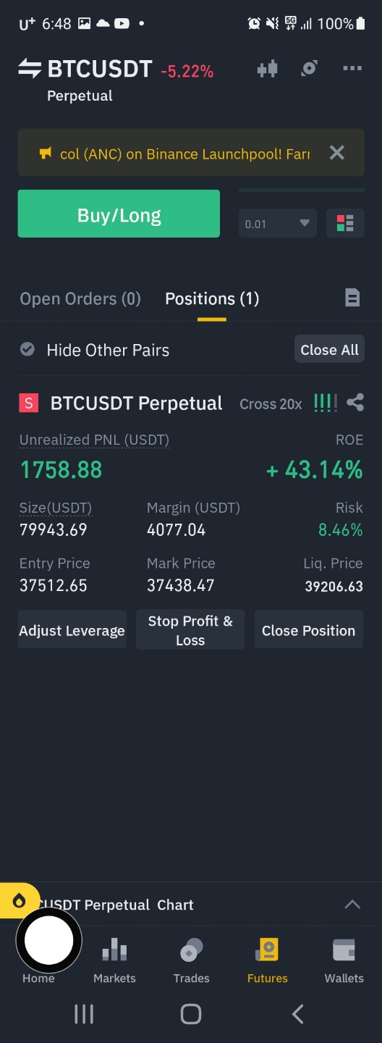Viewport: 382px width, 1043px height.
Task: Tap the Android back navigation arrow
Action: coord(297,1014)
